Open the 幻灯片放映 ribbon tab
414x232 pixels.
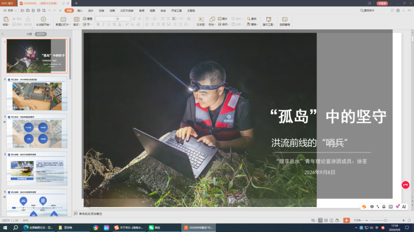pyautogui.click(x=127, y=11)
